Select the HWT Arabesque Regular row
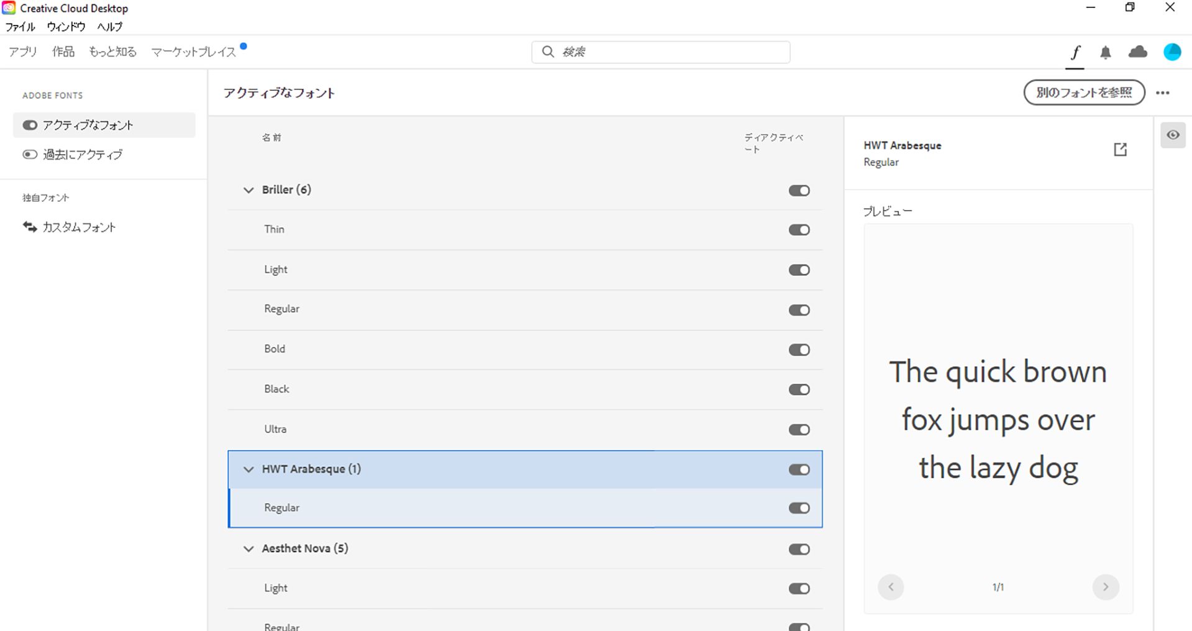Viewport: 1192px width, 631px height. click(525, 508)
